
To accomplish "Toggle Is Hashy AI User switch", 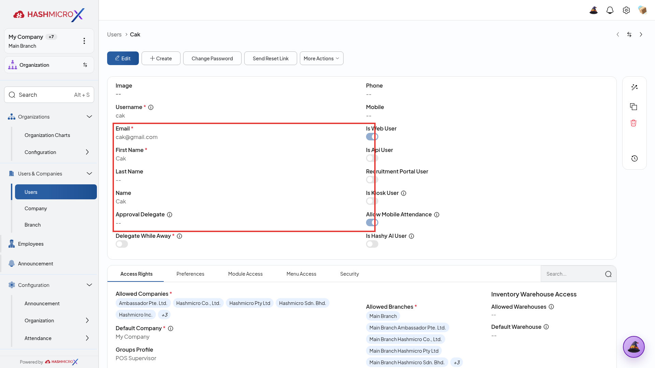I will point(372,244).
